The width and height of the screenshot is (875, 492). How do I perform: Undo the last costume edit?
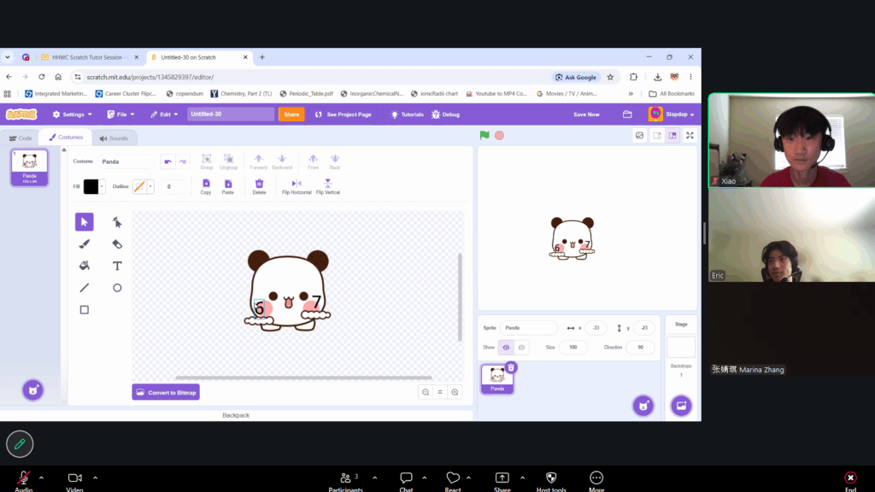tap(168, 161)
